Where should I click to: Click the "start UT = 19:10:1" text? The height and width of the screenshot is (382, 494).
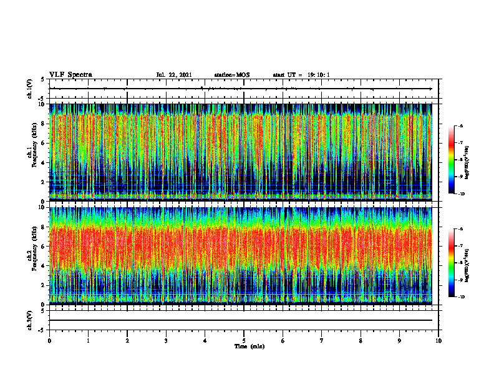[x=301, y=75]
